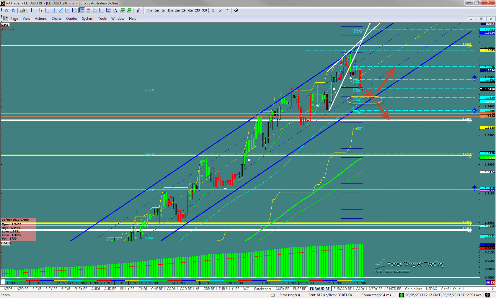Image resolution: width=496 pixels, height=298 pixels.
Task: Click the Connected/234 ms status text
Action: (x=376, y=295)
